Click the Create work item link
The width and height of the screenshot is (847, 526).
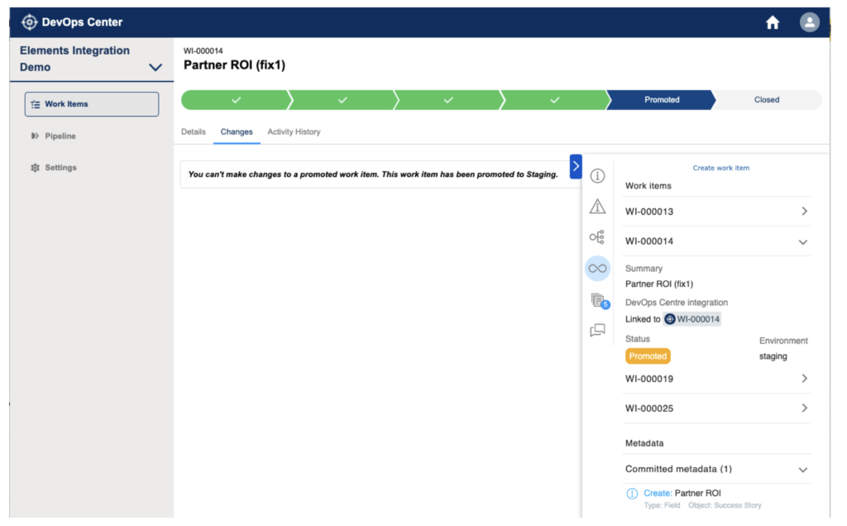click(x=720, y=168)
